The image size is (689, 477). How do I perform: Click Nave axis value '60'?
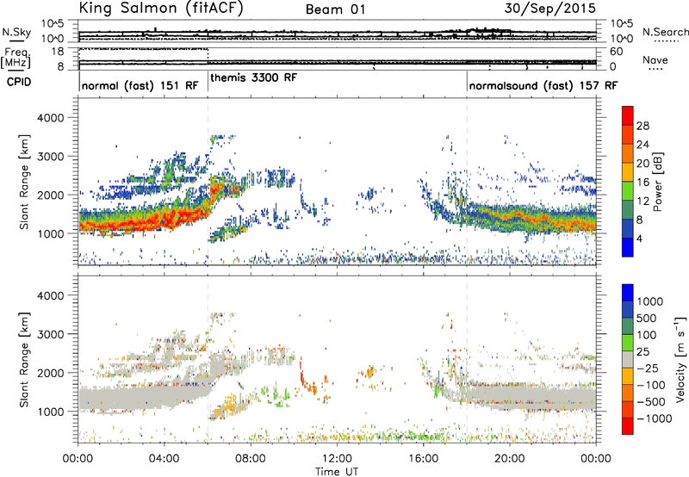point(616,52)
